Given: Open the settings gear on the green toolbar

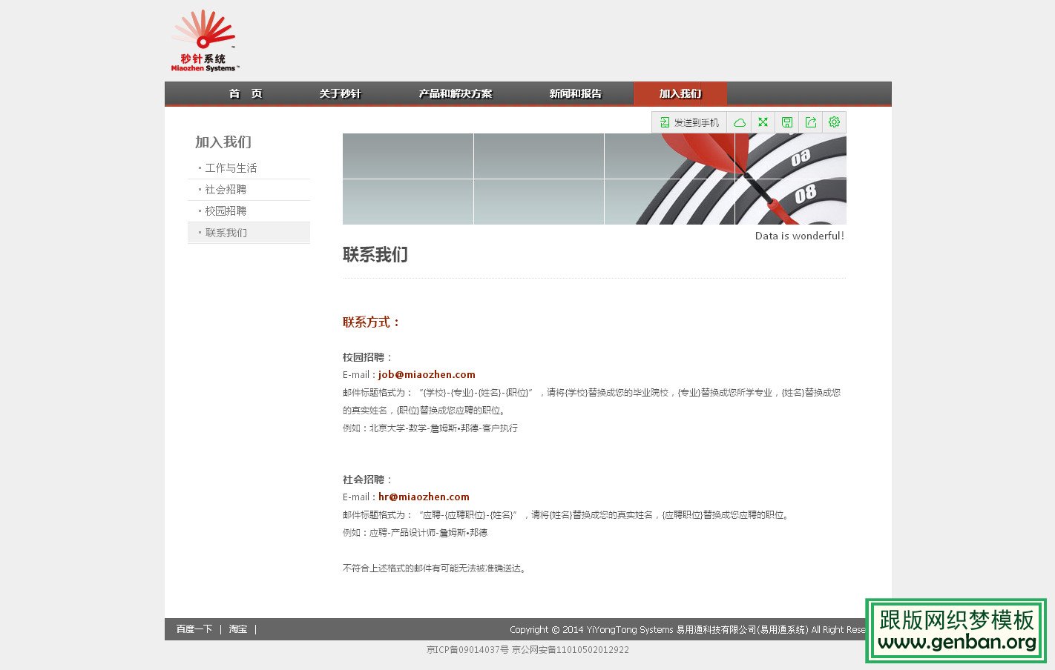Looking at the screenshot, I should 834,122.
